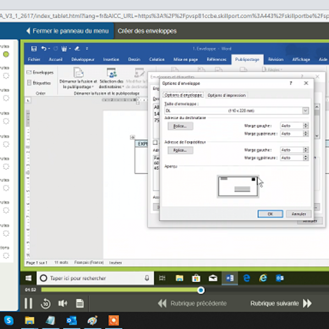The image size is (329, 329).
Task: Click the video progress slider handle
Action: coord(201,290)
